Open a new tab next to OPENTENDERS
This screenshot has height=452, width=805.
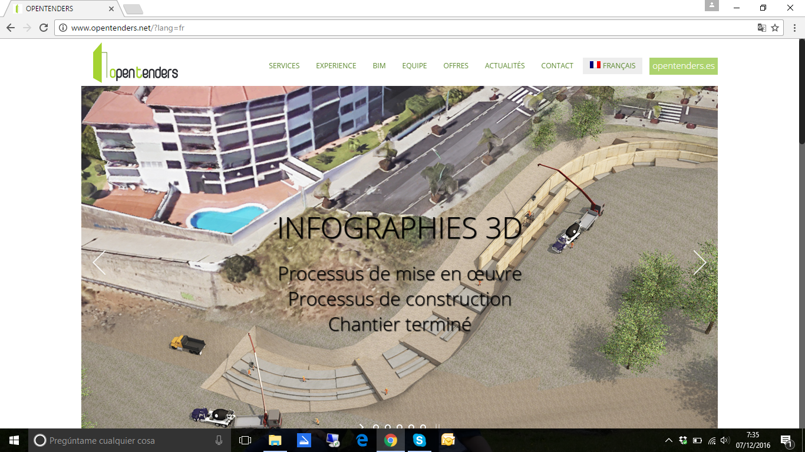[x=133, y=9]
